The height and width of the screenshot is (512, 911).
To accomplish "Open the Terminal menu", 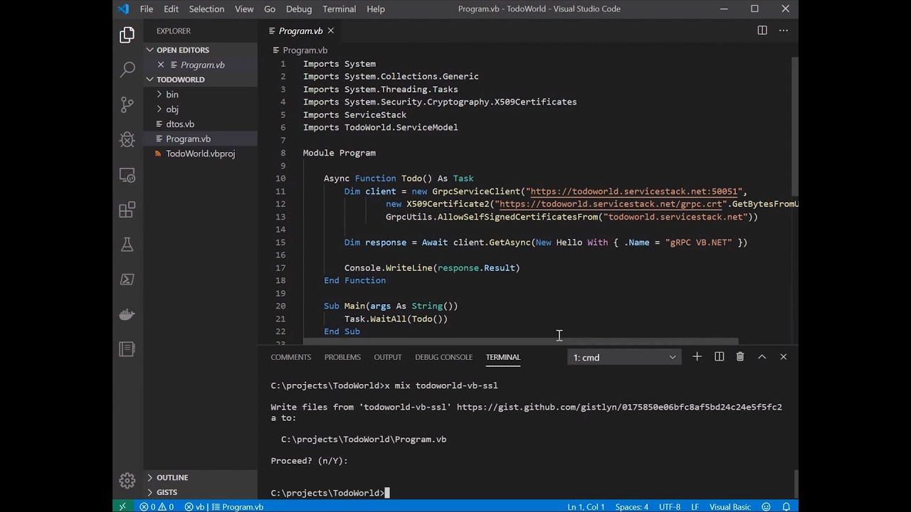I will click(339, 9).
